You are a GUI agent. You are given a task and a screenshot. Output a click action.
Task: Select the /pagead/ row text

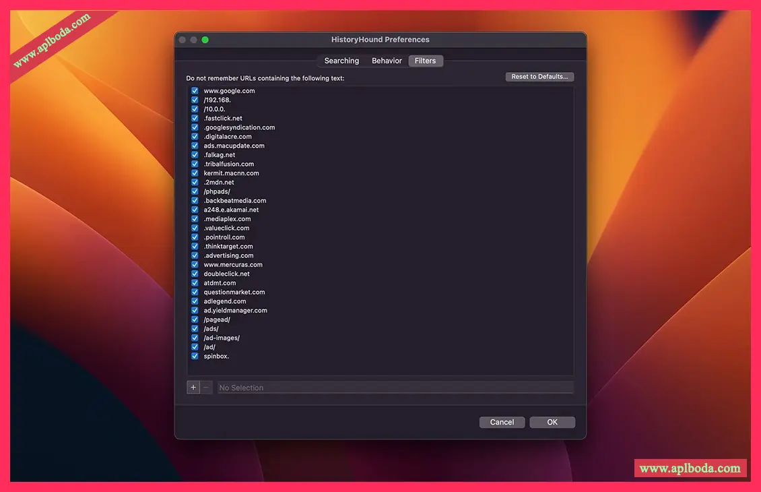point(216,319)
